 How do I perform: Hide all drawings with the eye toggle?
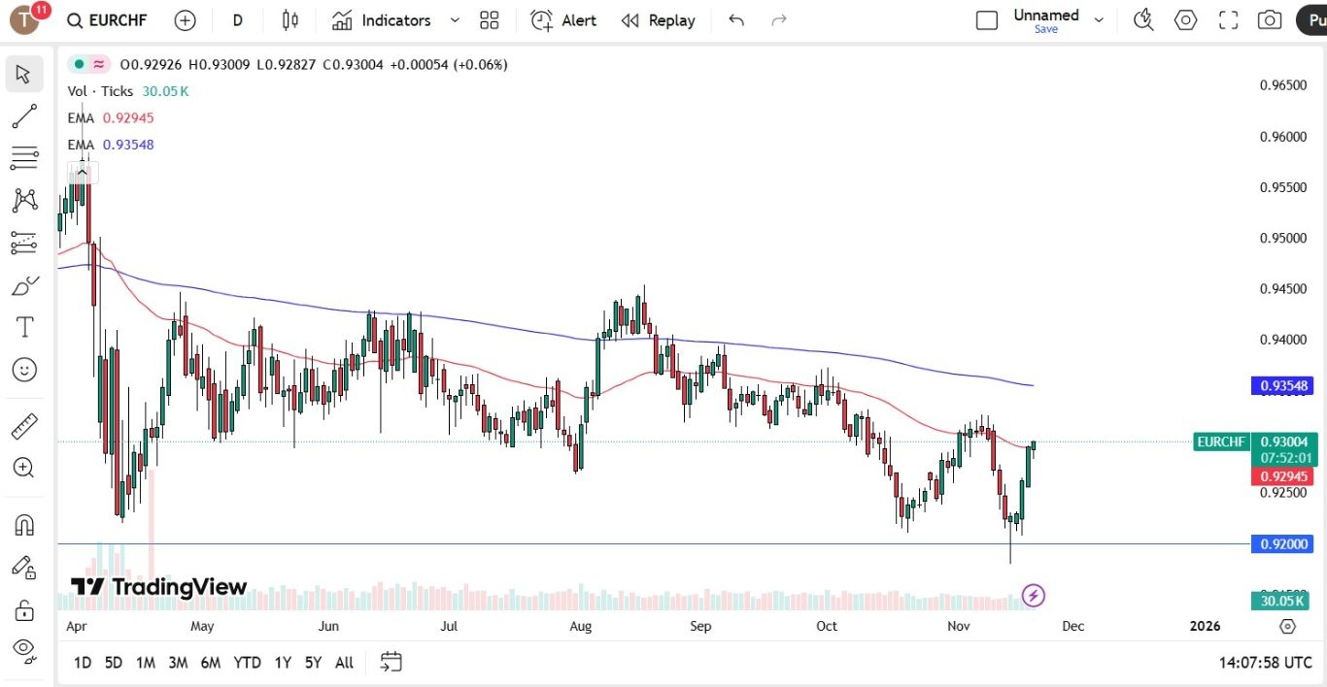point(24,649)
